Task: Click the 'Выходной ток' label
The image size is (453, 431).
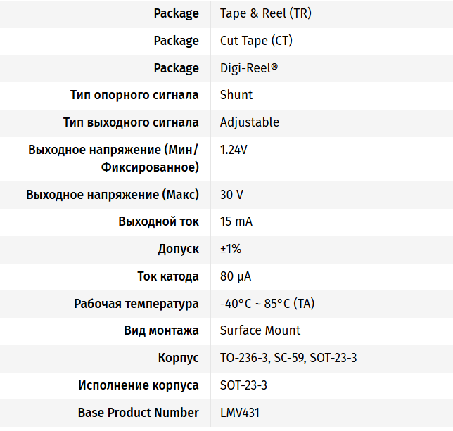Action: coord(159,221)
